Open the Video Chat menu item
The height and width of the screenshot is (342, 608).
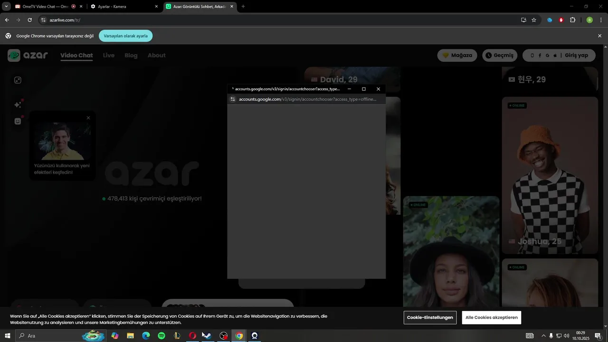[x=76, y=56]
